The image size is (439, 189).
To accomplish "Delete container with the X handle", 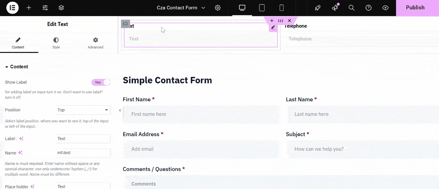I will [289, 21].
